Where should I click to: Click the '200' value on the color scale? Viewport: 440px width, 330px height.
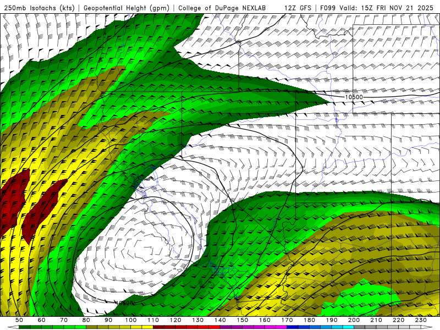[x=354, y=320]
